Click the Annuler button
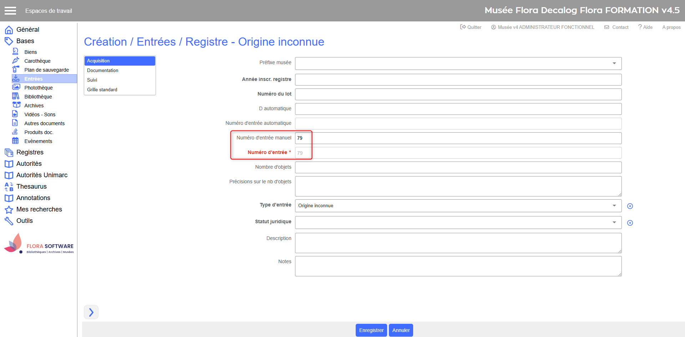 401,330
